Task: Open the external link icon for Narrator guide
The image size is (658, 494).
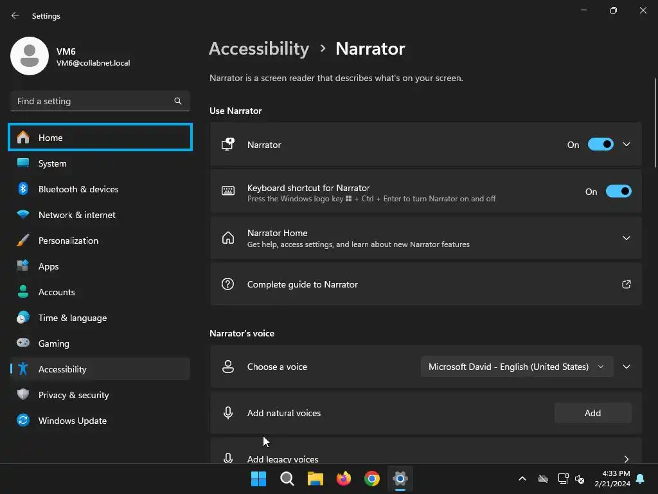Action: pos(627,284)
